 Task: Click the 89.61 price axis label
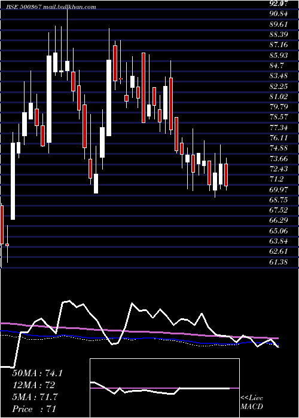pyautogui.click(x=278, y=24)
